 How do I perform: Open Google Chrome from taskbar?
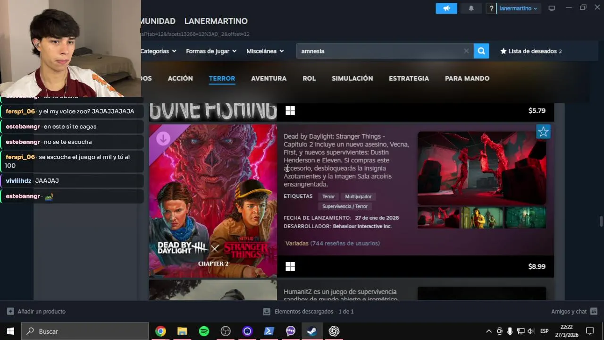coord(160,331)
